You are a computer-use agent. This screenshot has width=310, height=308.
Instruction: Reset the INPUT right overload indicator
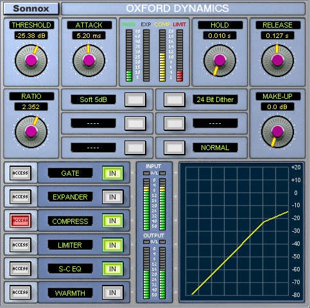[x=162, y=173]
